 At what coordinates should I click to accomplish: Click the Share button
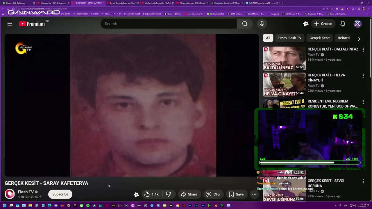click(189, 194)
